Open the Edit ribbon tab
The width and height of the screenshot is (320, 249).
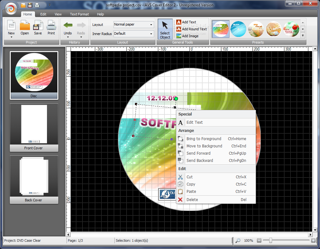(x=43, y=14)
